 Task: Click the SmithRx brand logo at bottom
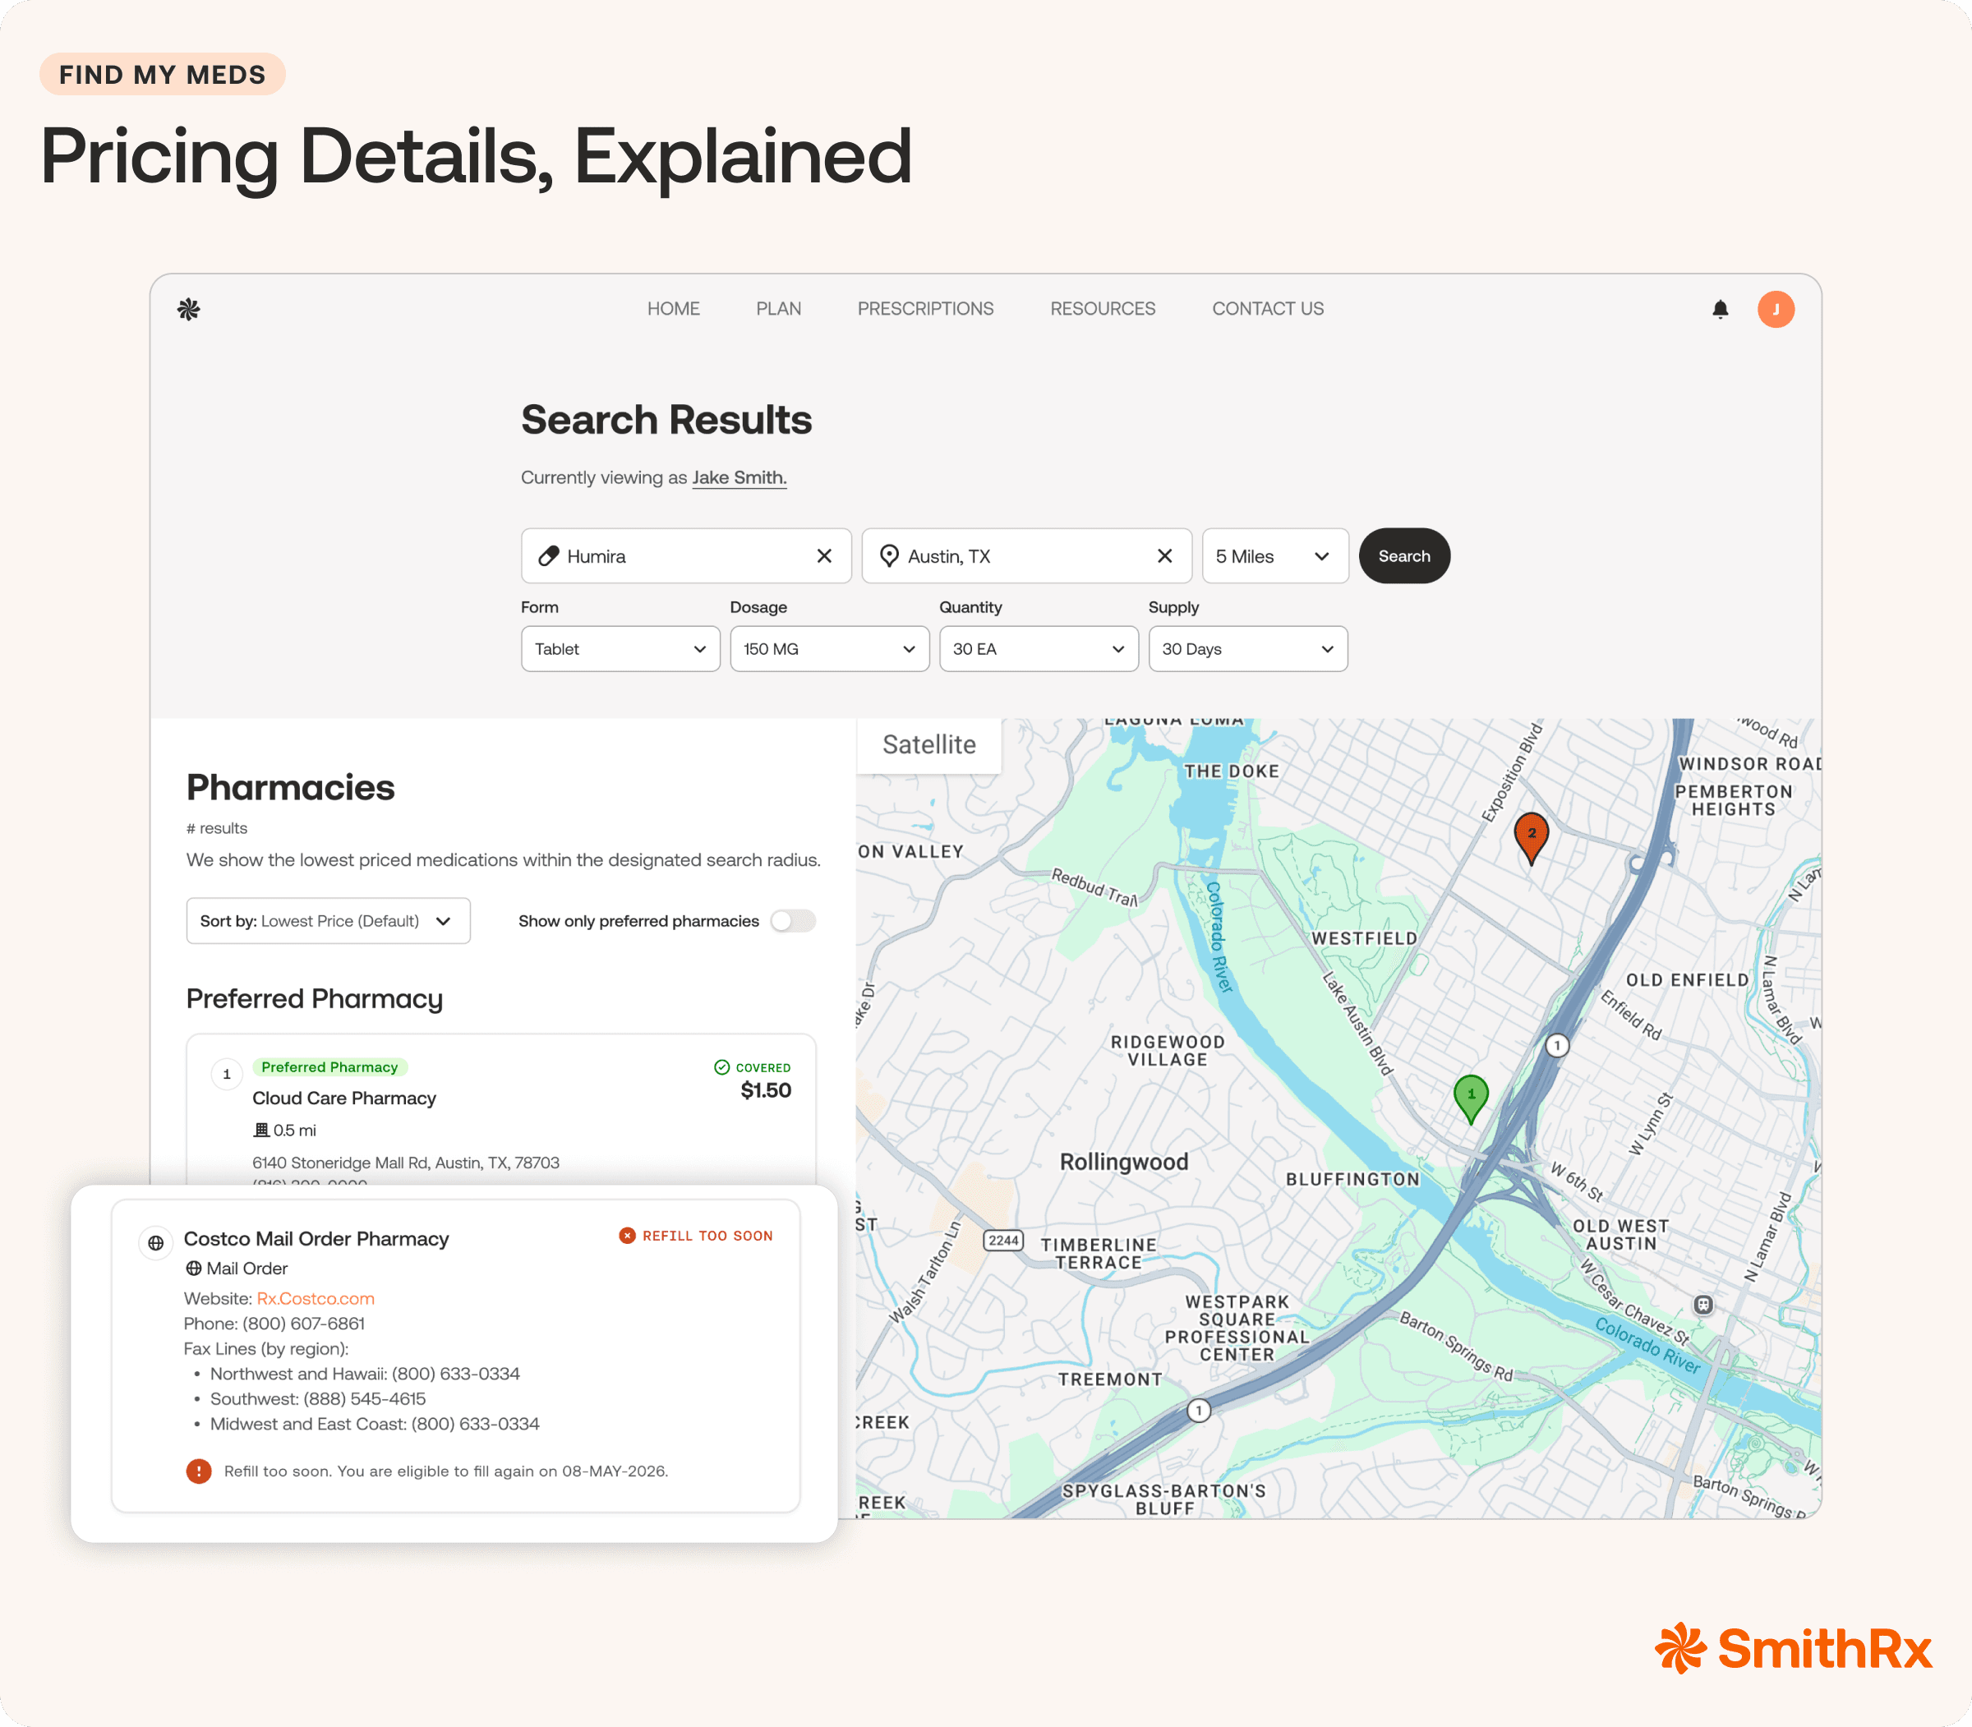1794,1648
